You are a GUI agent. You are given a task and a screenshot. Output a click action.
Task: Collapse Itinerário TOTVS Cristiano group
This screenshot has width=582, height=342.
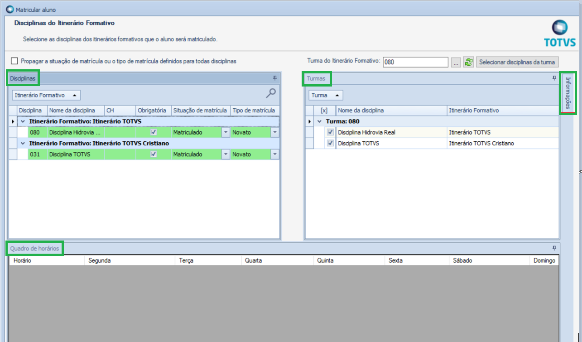click(23, 143)
